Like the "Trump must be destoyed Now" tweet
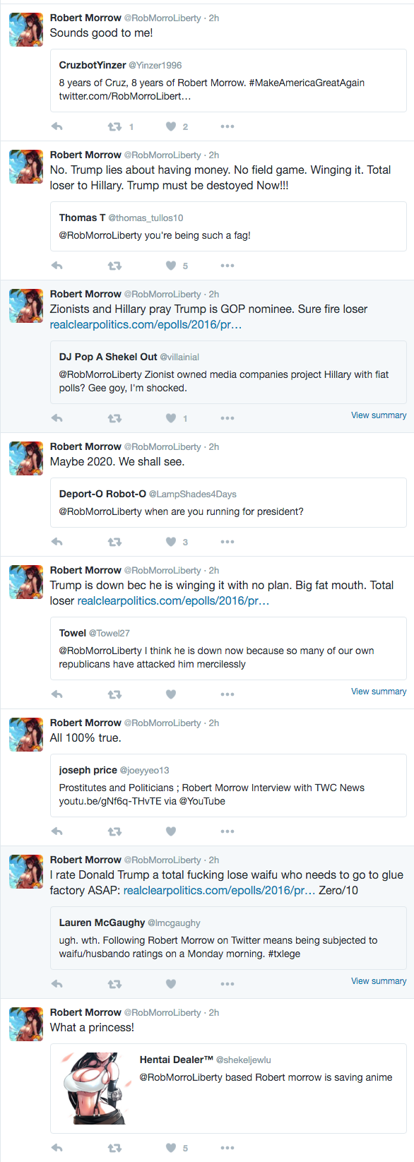Image resolution: width=414 pixels, height=1162 pixels. tap(171, 266)
